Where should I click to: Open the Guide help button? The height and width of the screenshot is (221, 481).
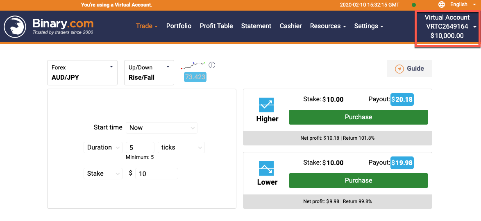[409, 69]
